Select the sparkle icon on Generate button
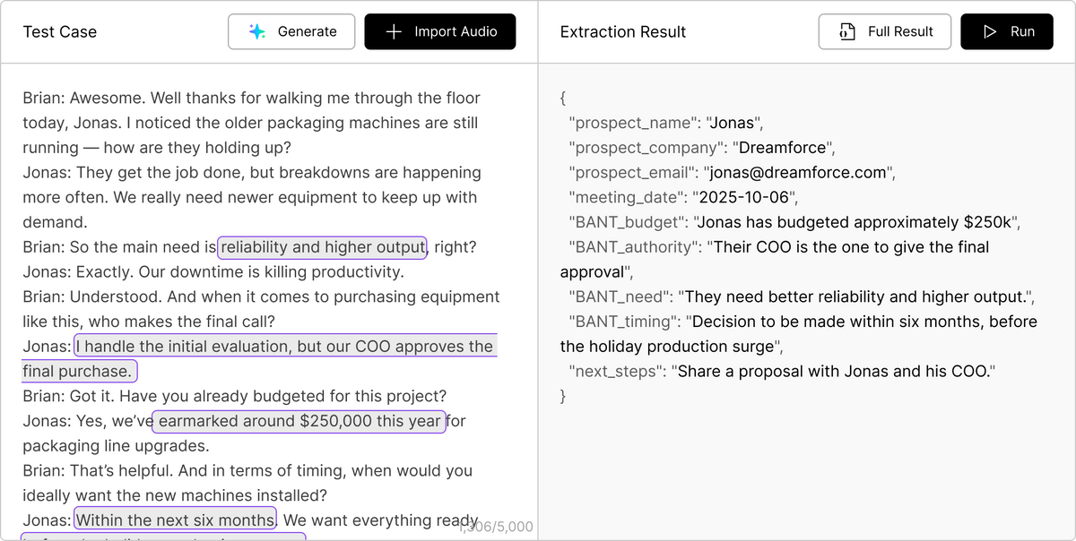The image size is (1076, 541). pyautogui.click(x=254, y=30)
